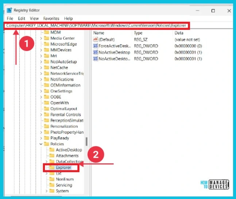Click the Registry Editor app icon in title bar

click(x=9, y=10)
